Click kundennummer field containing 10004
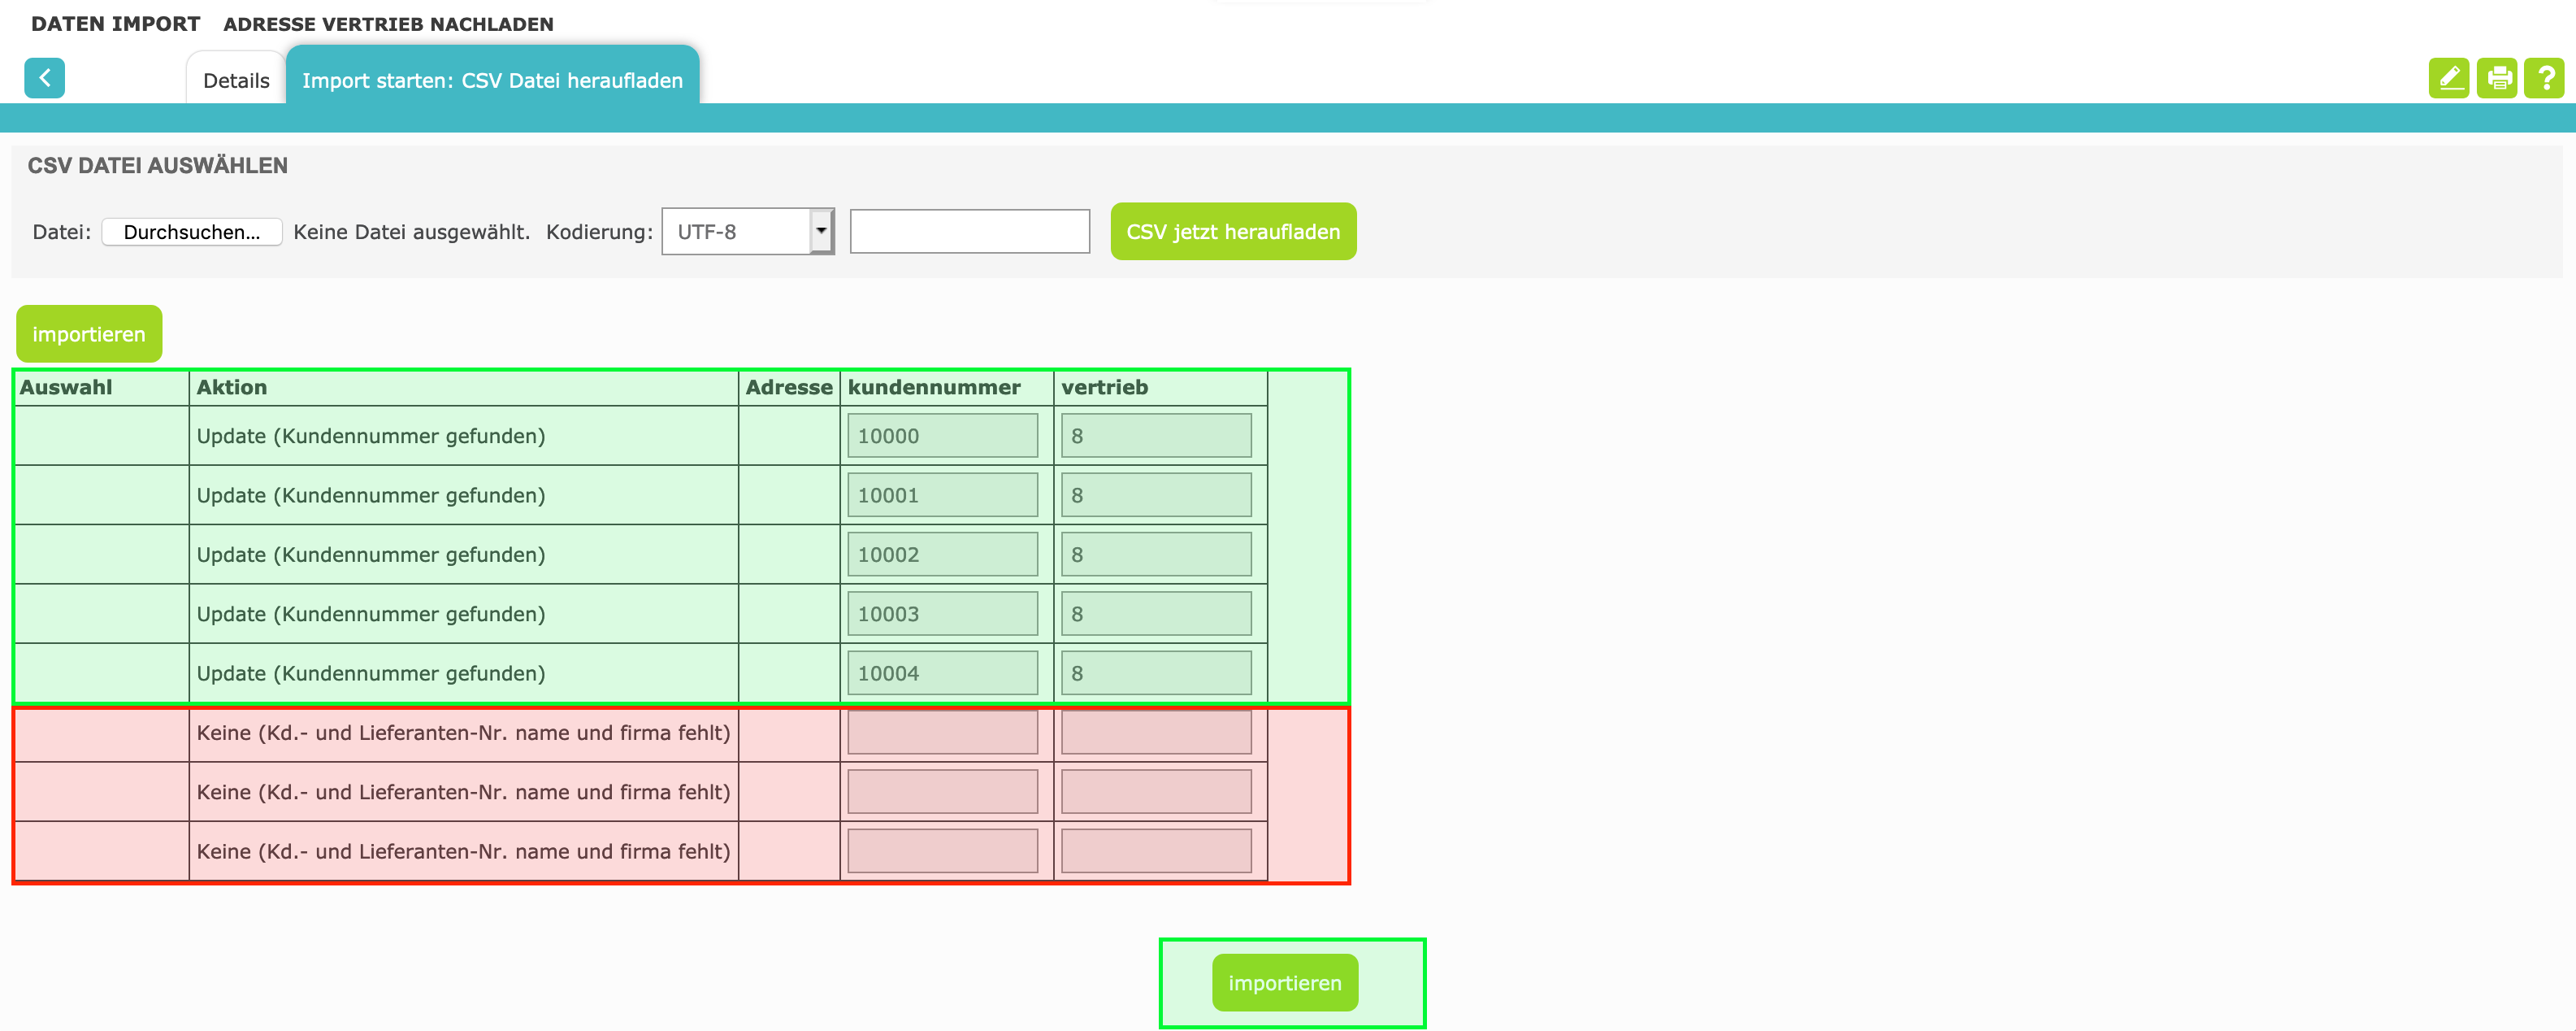Image resolution: width=2576 pixels, height=1031 pixels. (942, 674)
